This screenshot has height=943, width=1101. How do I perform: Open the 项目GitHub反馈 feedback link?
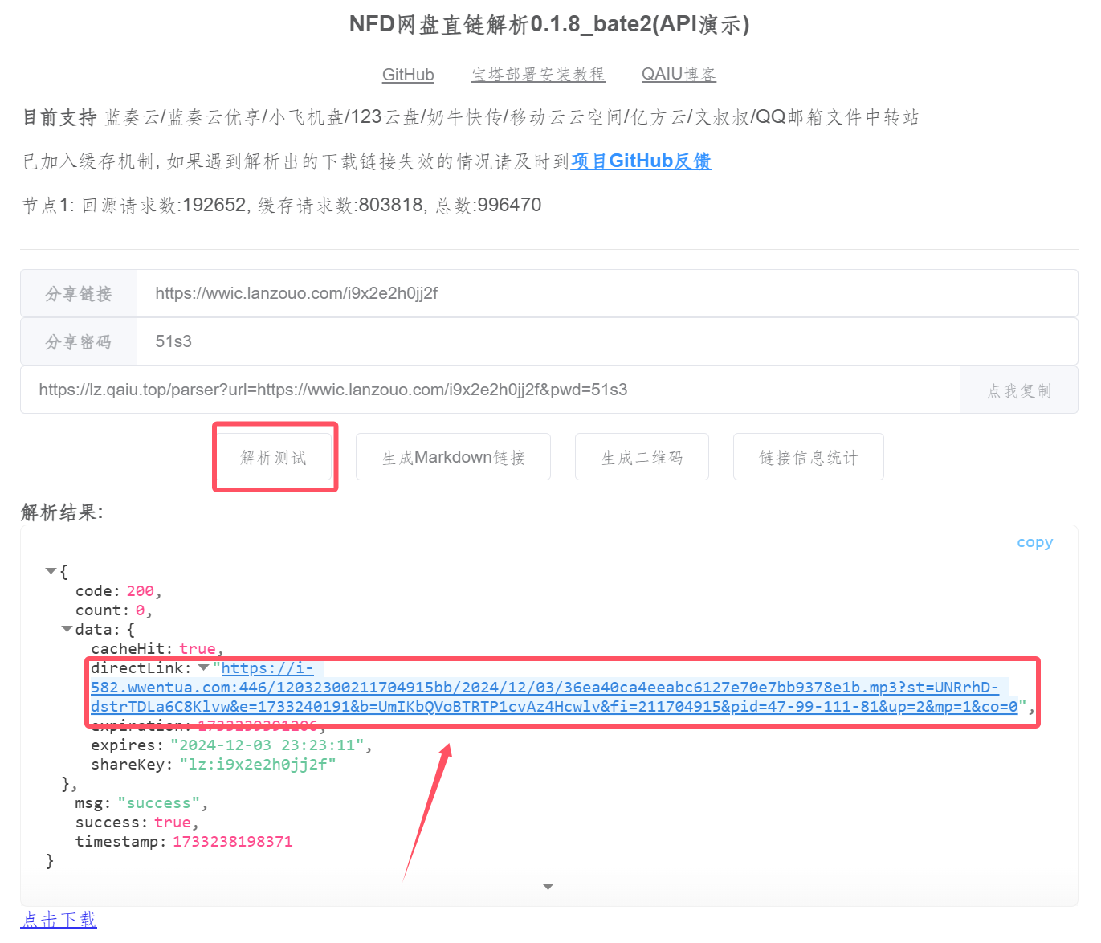640,161
